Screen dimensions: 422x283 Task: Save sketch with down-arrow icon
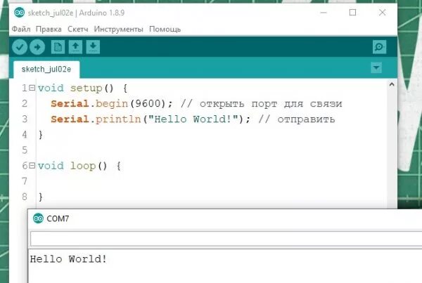(93, 47)
